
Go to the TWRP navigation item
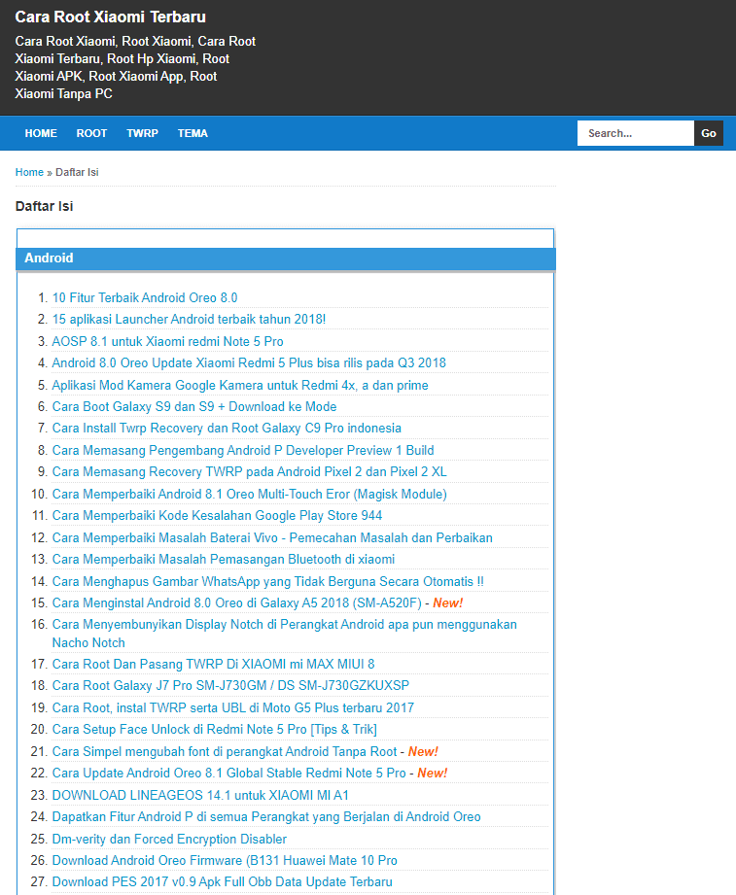pyautogui.click(x=142, y=133)
